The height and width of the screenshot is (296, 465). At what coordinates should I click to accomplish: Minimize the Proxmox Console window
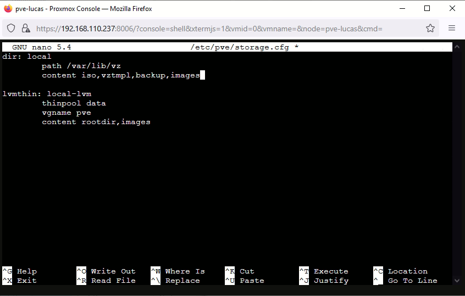coord(402,9)
